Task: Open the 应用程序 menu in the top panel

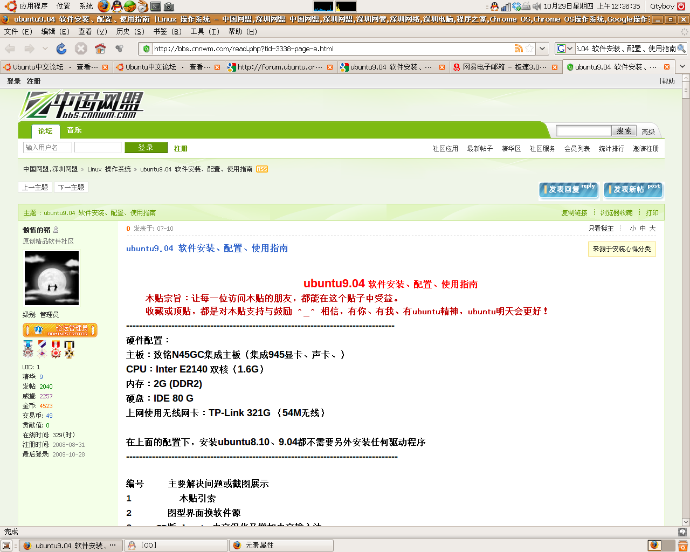Action: coord(27,6)
